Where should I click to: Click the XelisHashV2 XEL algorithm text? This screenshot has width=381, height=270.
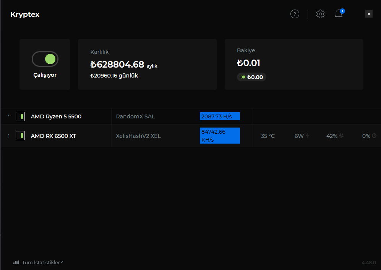tap(138, 136)
